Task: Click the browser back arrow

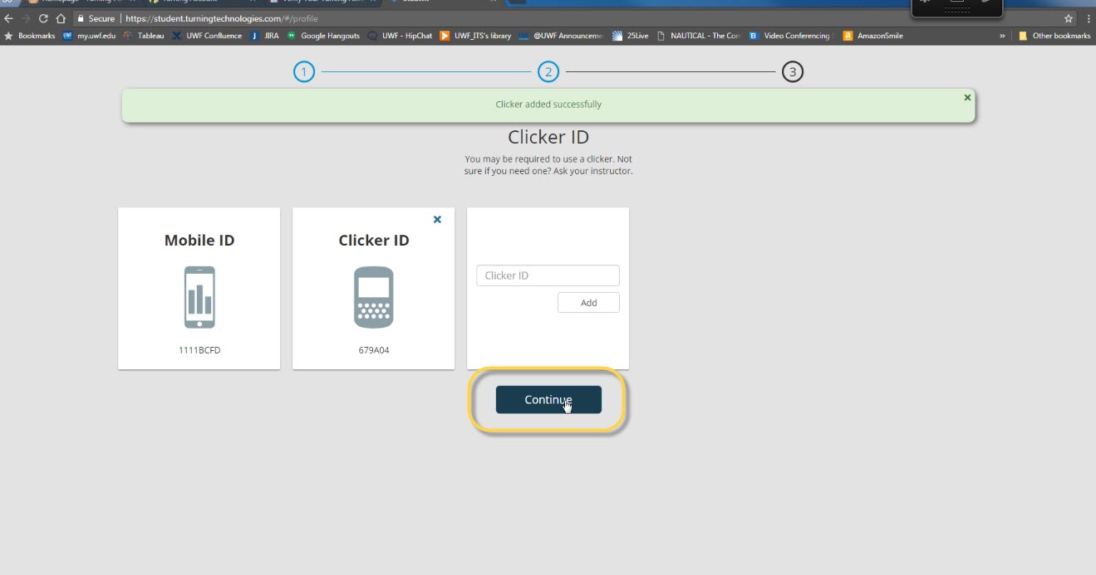Action: click(x=9, y=18)
